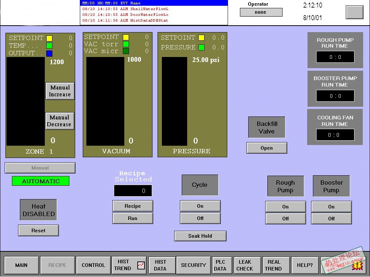Screen dimensions: 370x277
Task: Click the alarm list header row
Action: pyautogui.click(x=154, y=3)
